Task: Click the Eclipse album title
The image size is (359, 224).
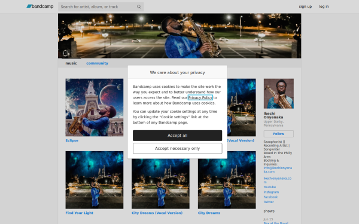Action: click(72, 140)
